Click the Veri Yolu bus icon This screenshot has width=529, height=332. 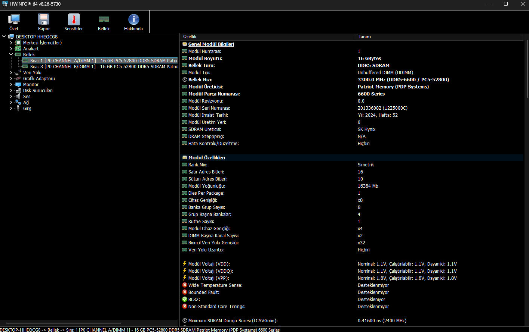click(x=18, y=72)
